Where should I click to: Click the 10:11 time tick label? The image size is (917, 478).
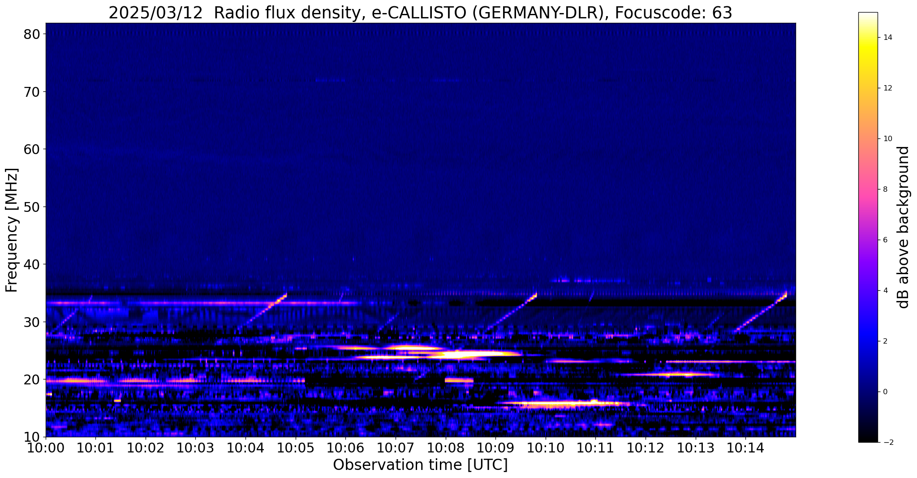tap(595, 448)
